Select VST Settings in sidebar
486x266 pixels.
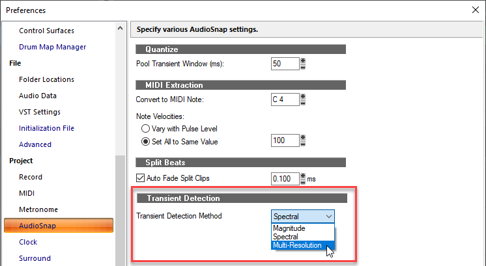click(40, 112)
